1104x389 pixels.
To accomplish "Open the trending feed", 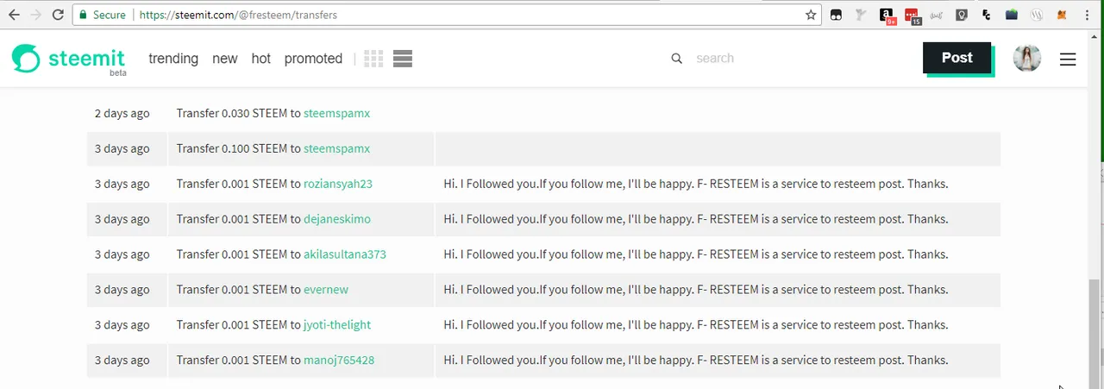I will (x=173, y=59).
